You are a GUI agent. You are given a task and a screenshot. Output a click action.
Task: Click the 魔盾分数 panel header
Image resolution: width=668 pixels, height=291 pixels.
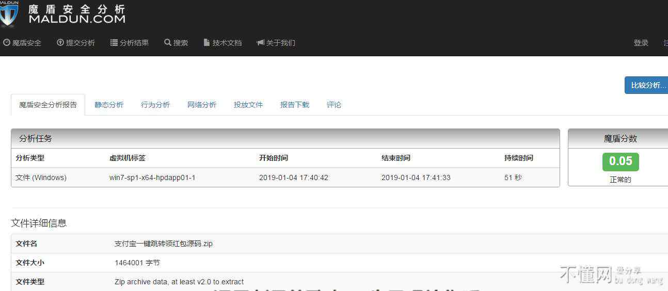click(618, 139)
